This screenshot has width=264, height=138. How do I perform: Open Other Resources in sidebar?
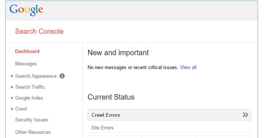tap(33, 132)
